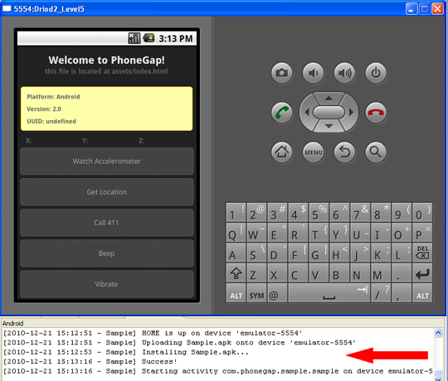This screenshot has height=381, width=448.
Task: Click the 1 key on emulator keyboard
Action: [x=236, y=213]
